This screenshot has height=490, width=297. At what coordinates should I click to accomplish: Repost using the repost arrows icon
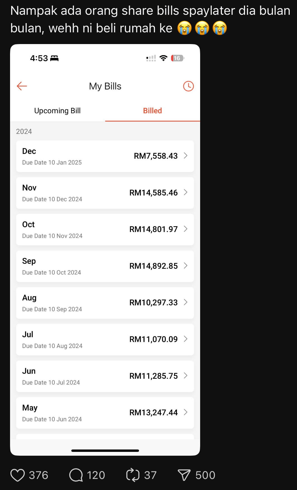coord(133,475)
